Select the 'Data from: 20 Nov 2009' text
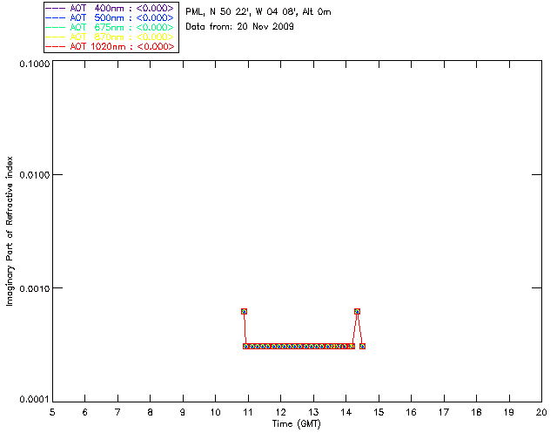The height and width of the screenshot is (446, 557). tap(240, 27)
